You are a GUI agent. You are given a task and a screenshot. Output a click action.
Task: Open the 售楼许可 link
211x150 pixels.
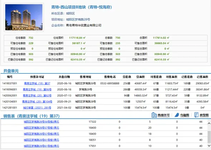(x=163, y=115)
